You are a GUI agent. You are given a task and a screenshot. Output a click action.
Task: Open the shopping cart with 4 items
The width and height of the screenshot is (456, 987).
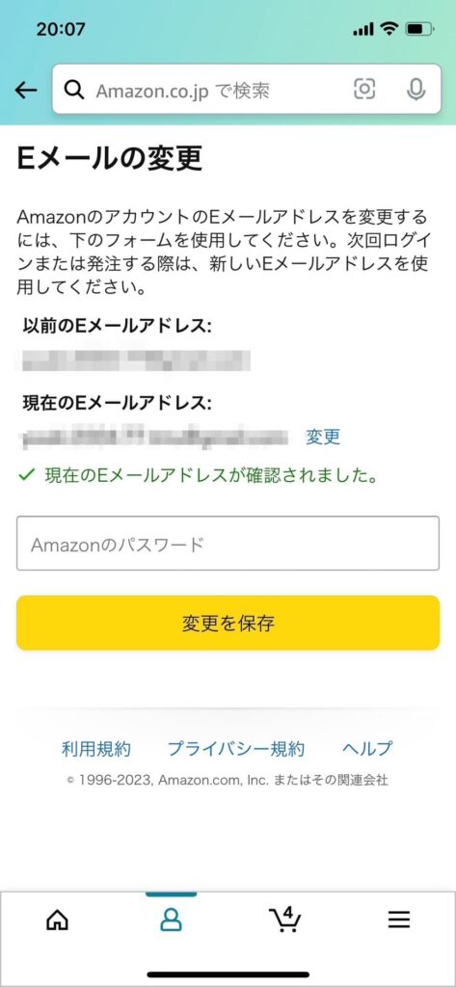click(284, 919)
